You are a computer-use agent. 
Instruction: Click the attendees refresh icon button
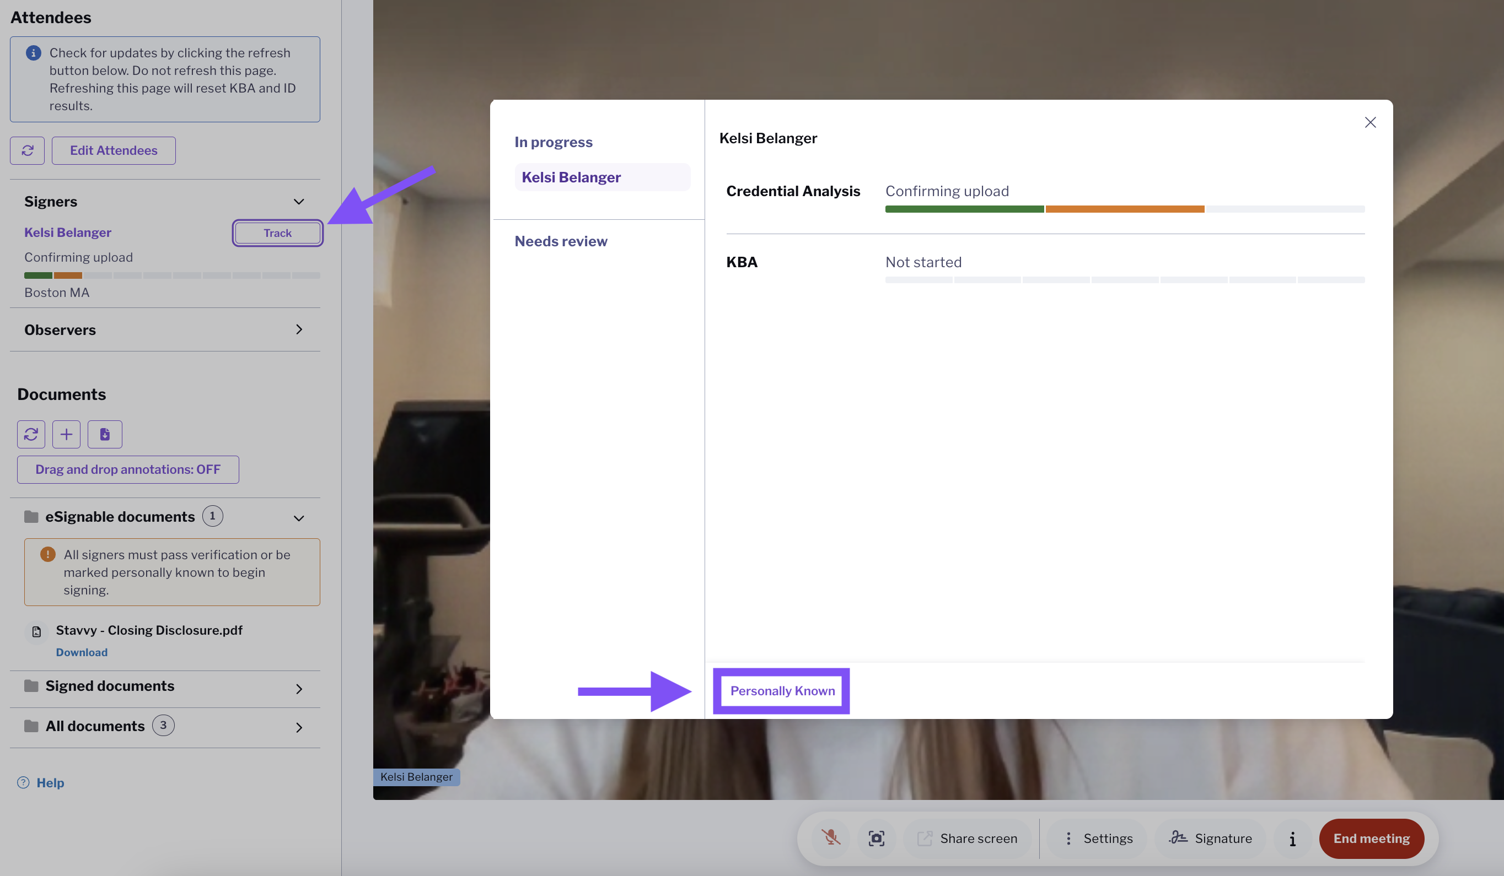tap(28, 150)
